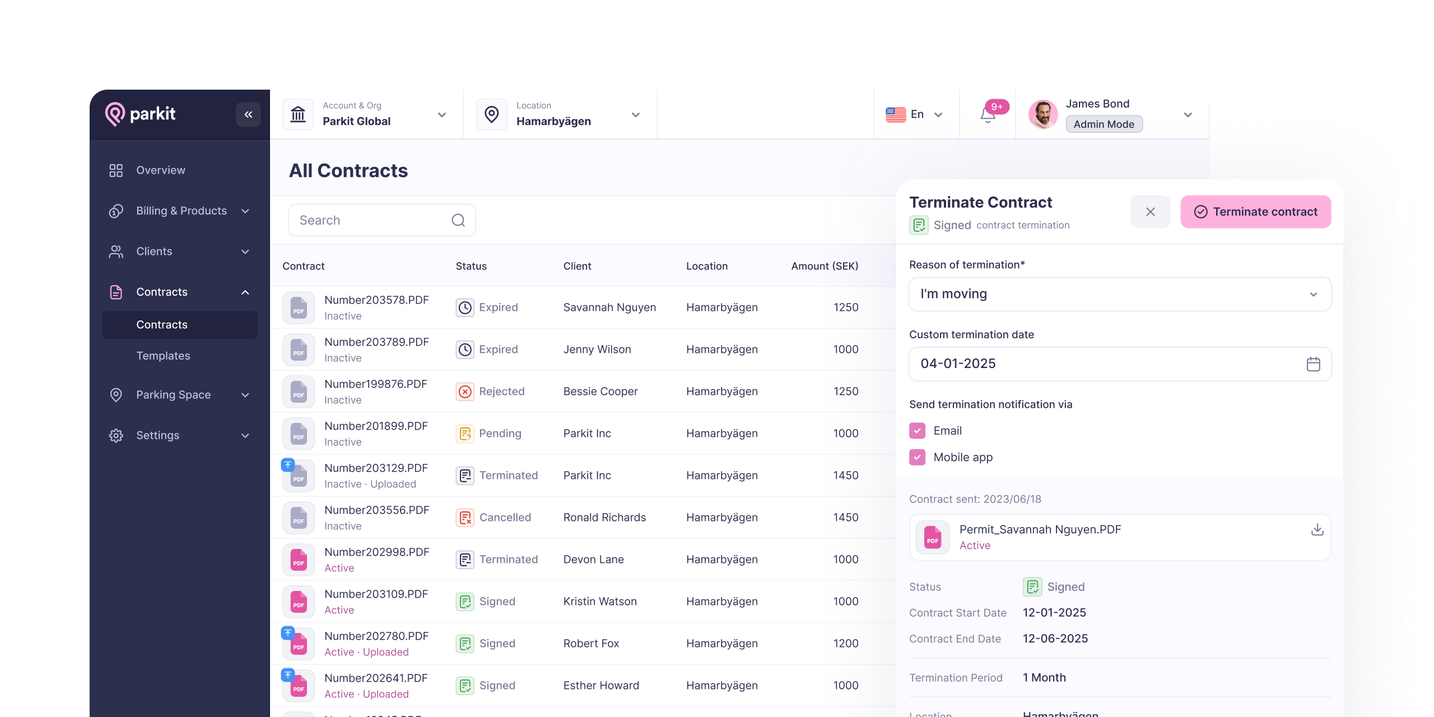
Task: Click Permit_Savannah Nguyen.PDF file name
Action: [x=1040, y=530]
